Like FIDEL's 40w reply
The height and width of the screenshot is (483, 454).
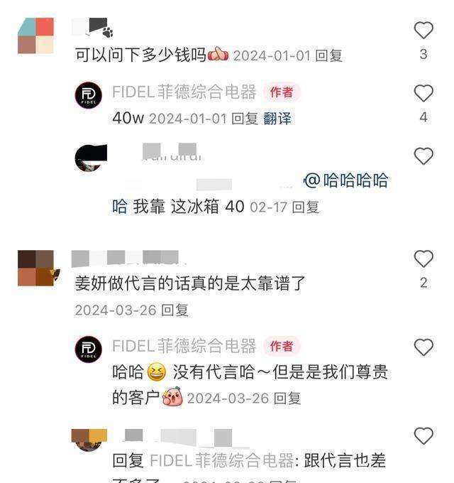423,93
